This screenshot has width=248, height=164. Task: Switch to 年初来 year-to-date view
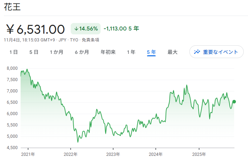[108, 52]
